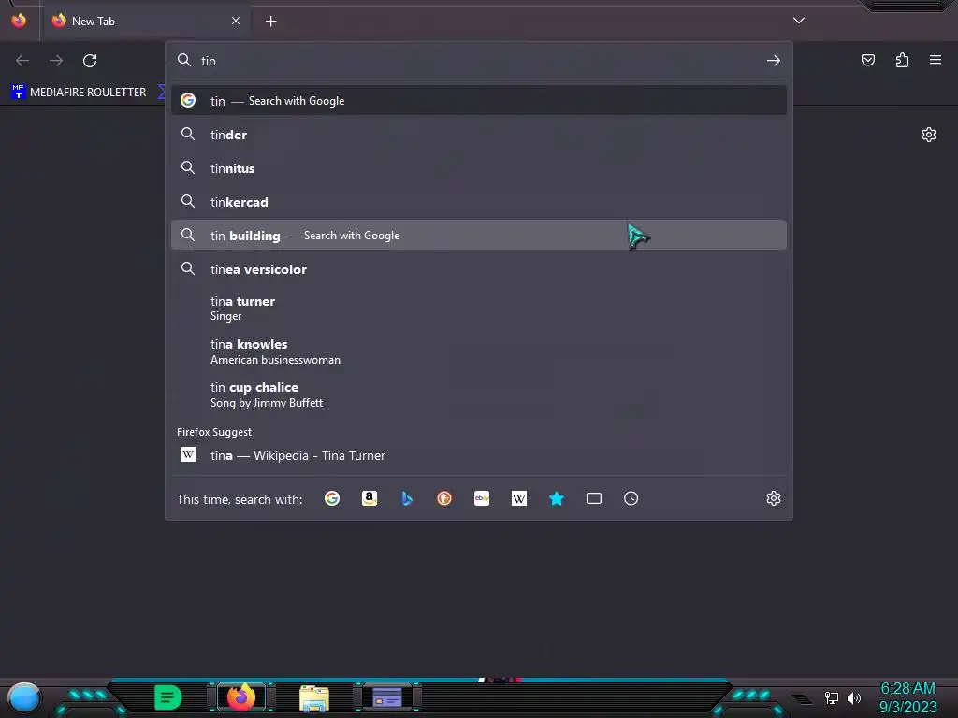Search this time with DuckDuckGo

444,499
